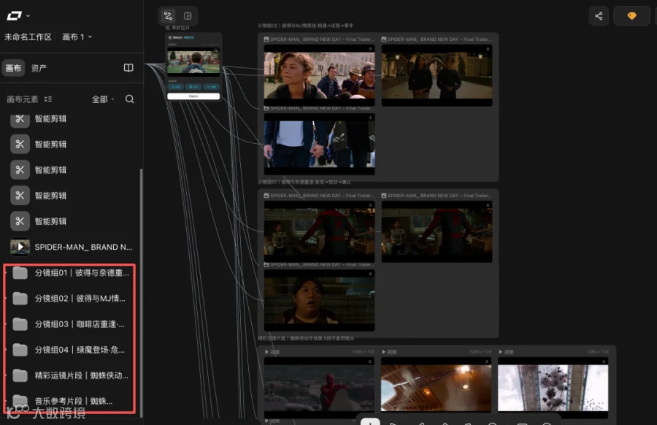Open the 全部 filter dropdown
The height and width of the screenshot is (425, 657).
tap(103, 99)
